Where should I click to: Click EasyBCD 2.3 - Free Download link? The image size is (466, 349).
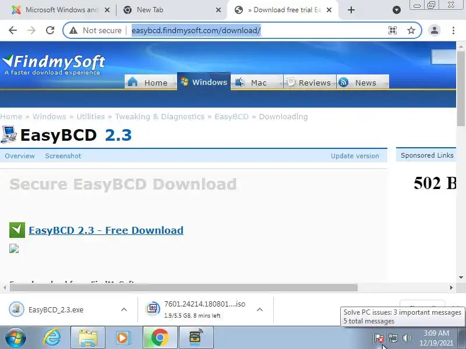point(106,230)
